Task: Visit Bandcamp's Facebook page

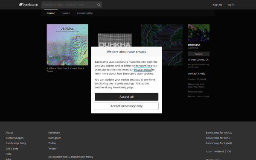Action: point(54,133)
